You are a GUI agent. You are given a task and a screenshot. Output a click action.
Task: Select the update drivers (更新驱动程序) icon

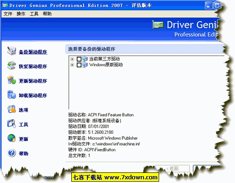click(x=11, y=80)
